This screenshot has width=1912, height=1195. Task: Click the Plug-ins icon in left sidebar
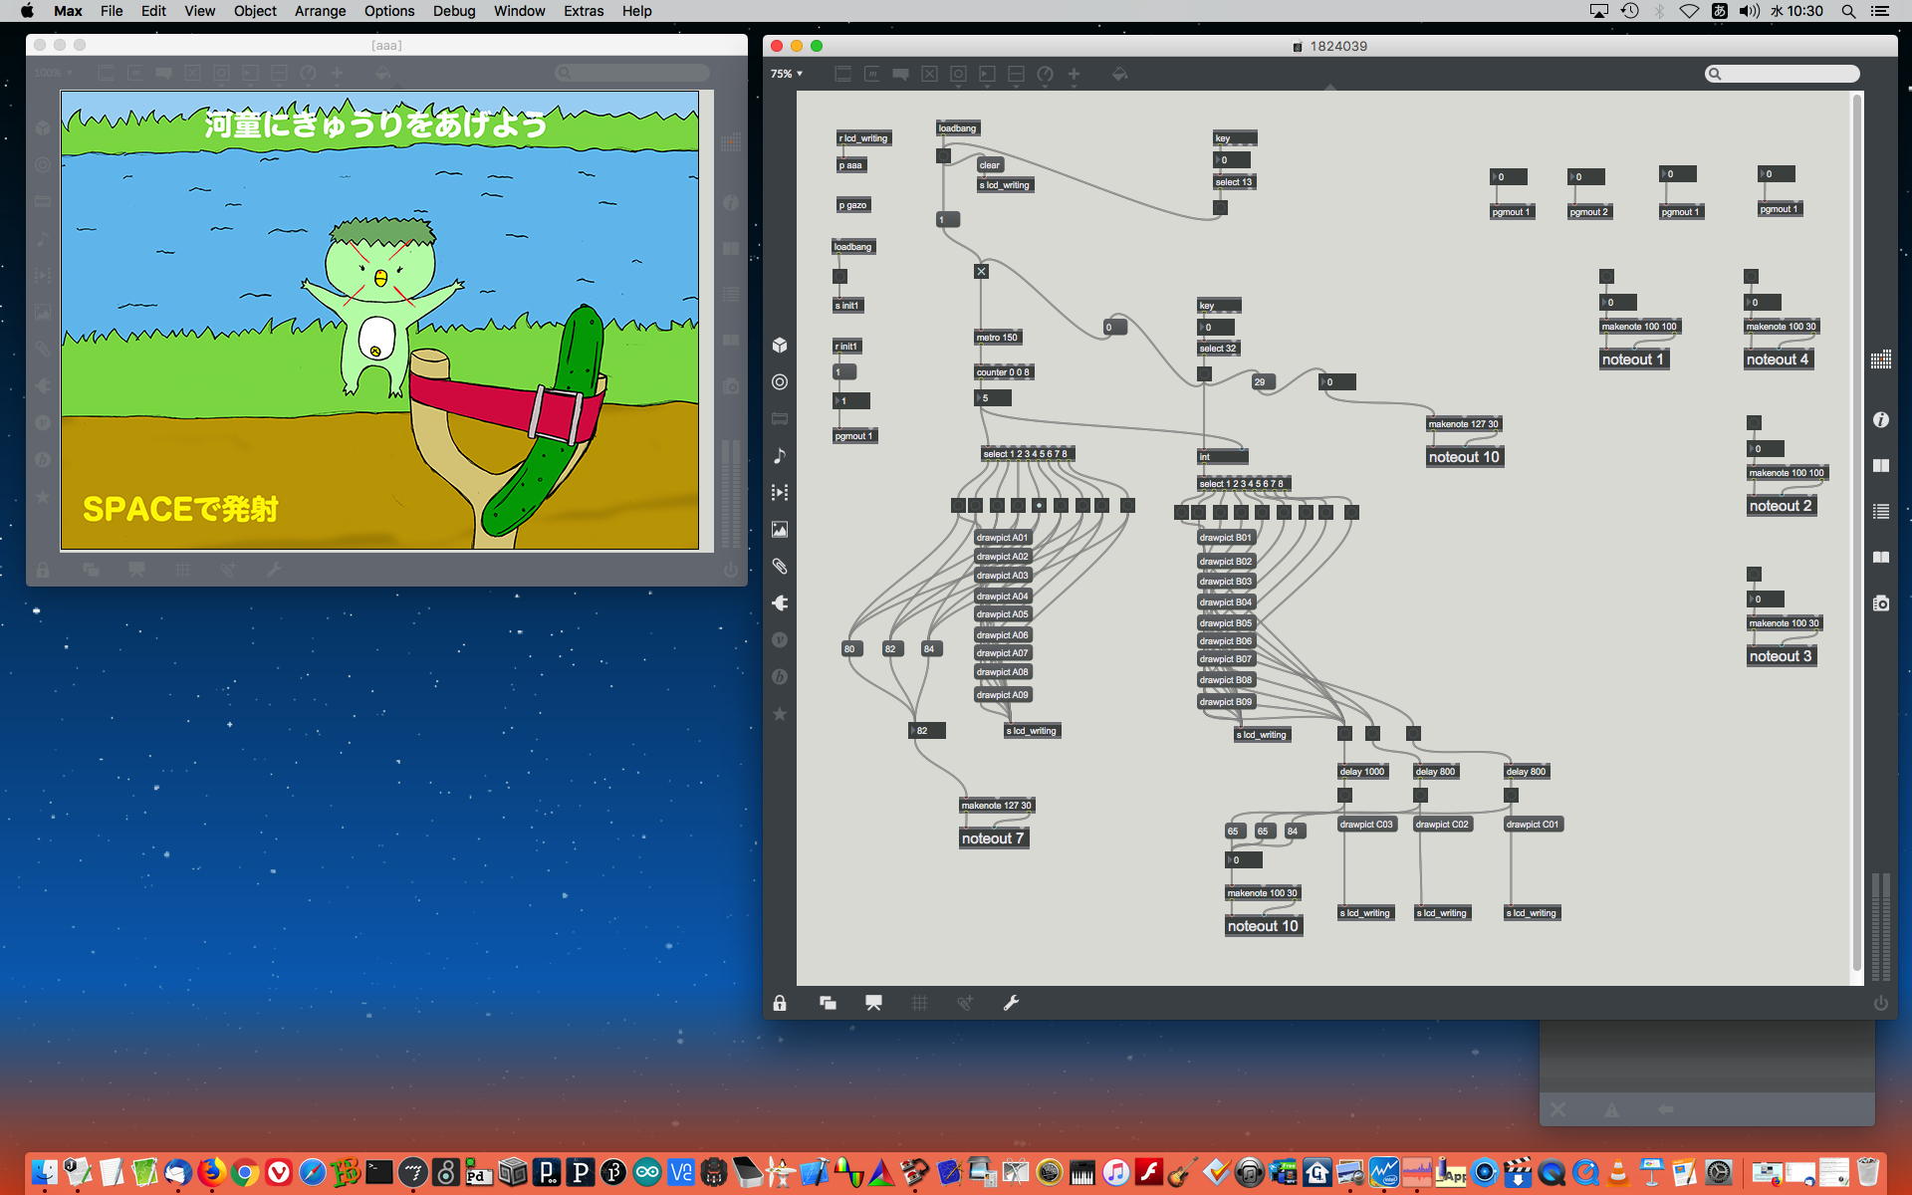point(780,603)
